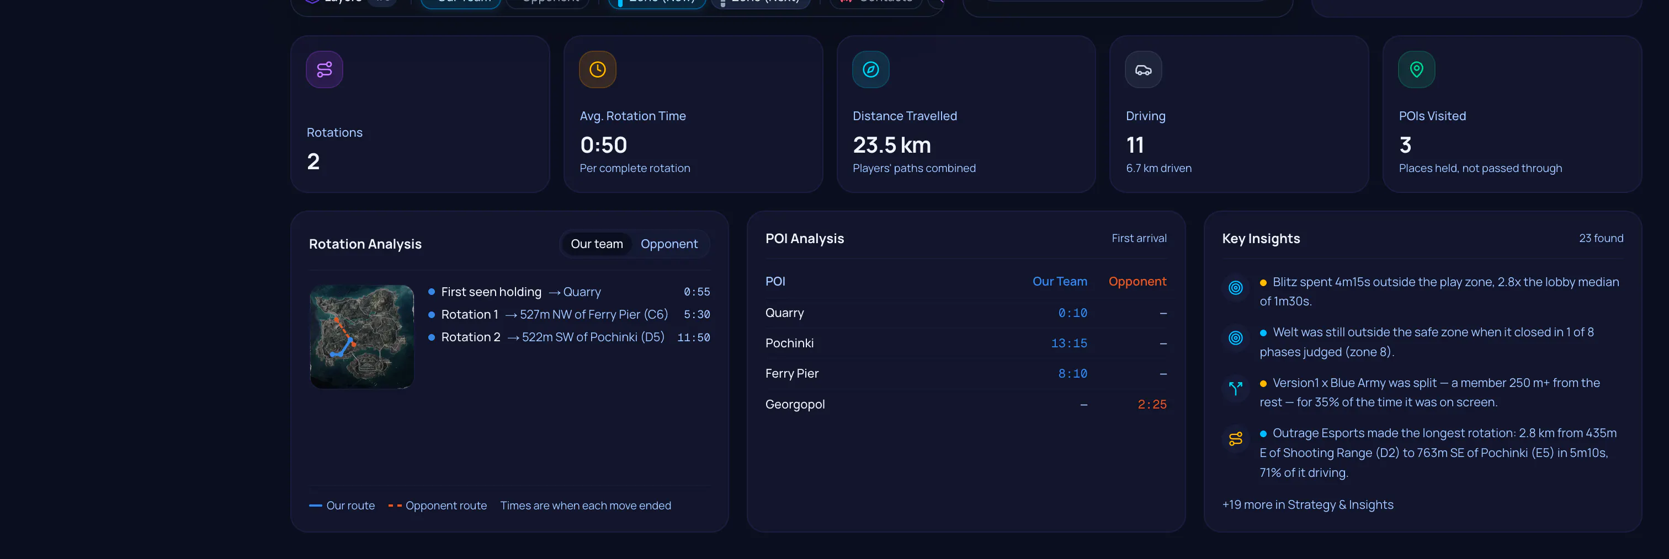
Task: Click the split arrow icon beside Version1 insight
Action: coord(1236,388)
